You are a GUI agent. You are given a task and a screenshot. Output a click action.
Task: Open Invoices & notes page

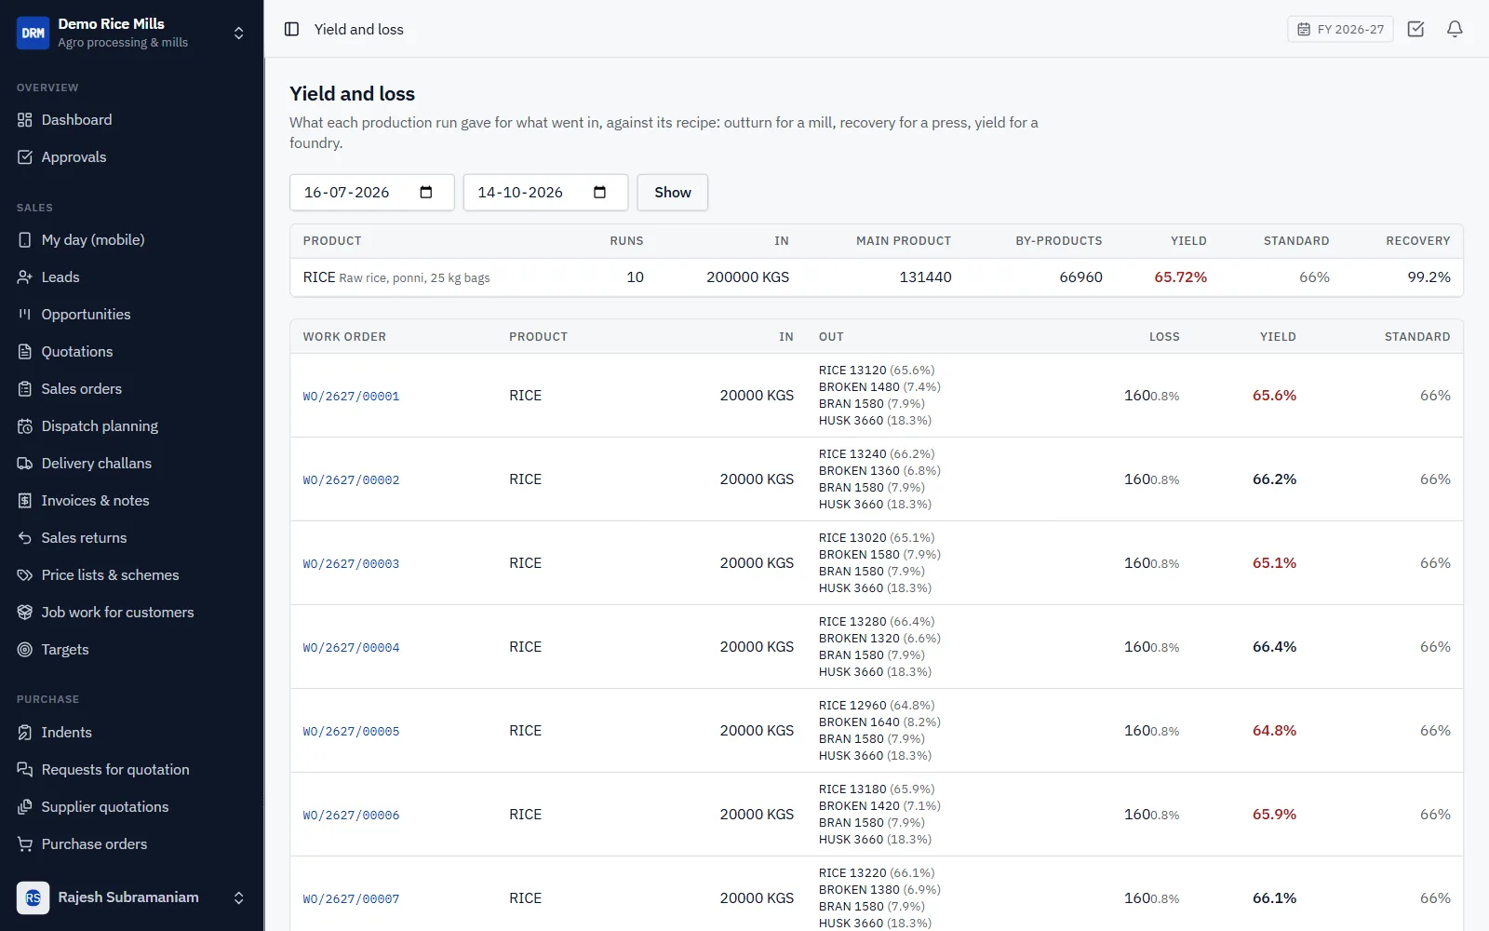[95, 501]
